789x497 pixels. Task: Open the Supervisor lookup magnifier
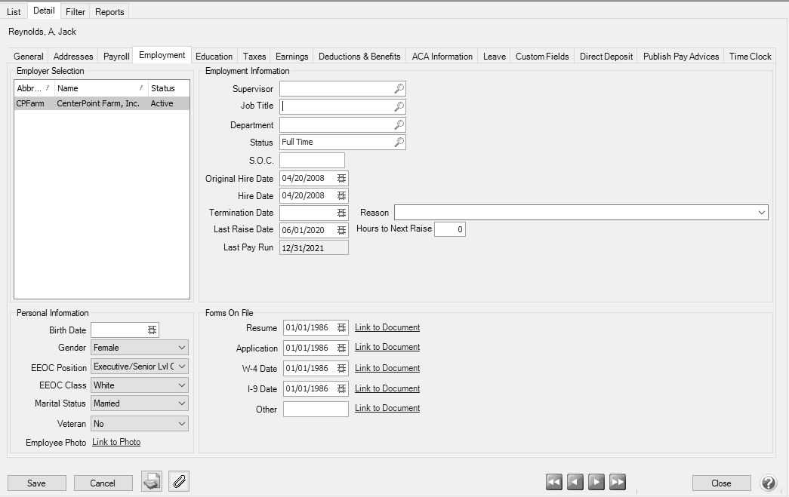coord(399,89)
